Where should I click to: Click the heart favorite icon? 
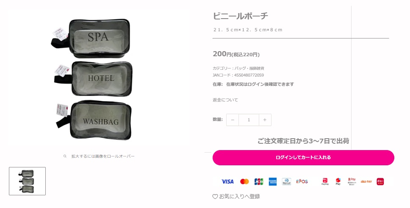(215, 197)
